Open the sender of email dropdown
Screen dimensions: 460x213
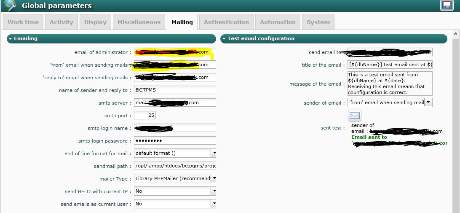(x=428, y=102)
